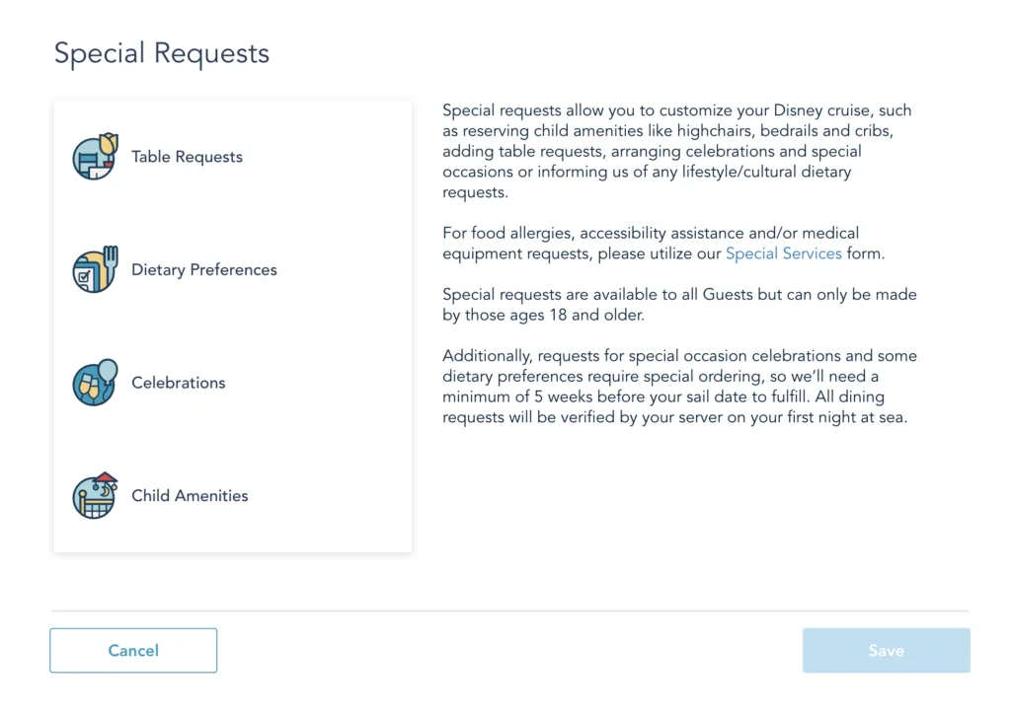This screenshot has width=1011, height=718.
Task: Click the Child Amenities crib icon
Action: 95,496
